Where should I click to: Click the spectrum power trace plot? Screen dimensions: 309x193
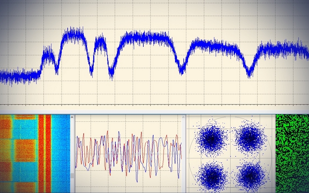click(155, 53)
